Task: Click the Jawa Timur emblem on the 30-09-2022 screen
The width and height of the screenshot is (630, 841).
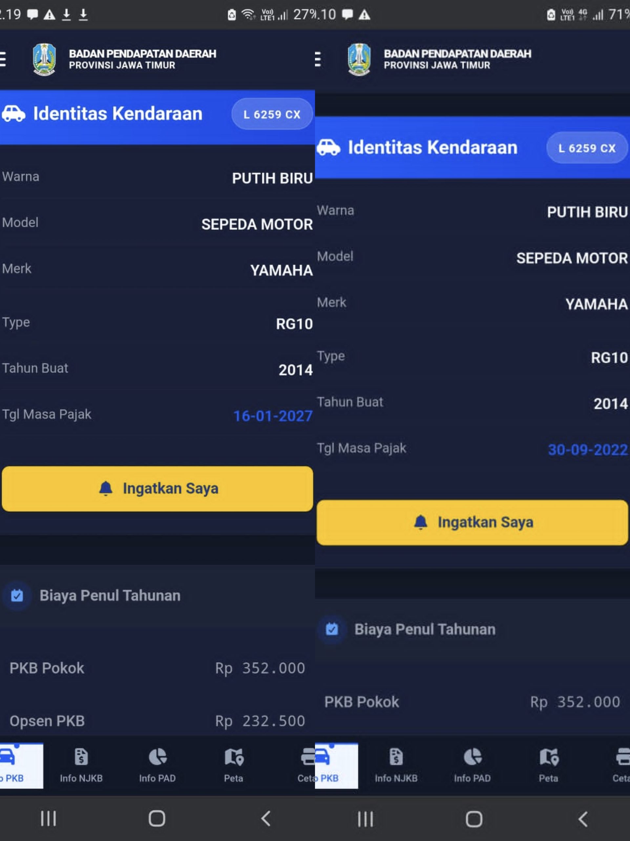Action: click(x=359, y=59)
